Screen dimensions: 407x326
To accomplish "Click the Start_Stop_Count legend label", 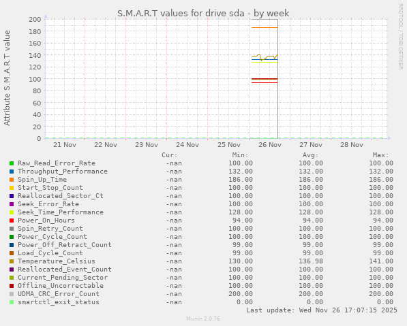I will pyautogui.click(x=50, y=188).
